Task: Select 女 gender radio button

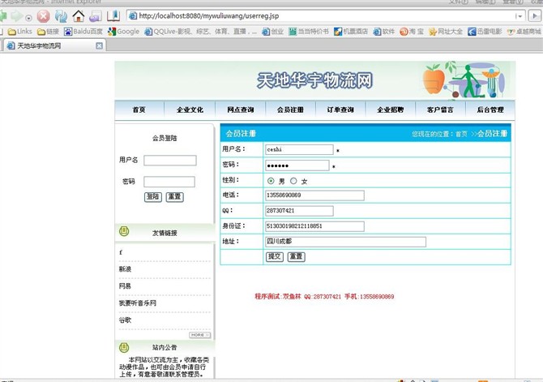Action: (x=293, y=181)
